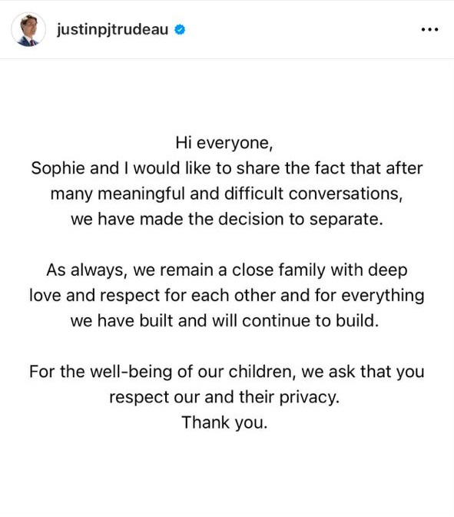Image resolution: width=454 pixels, height=517 pixels.
Task: Click the word "family" in second paragraph
Action: click(302, 270)
